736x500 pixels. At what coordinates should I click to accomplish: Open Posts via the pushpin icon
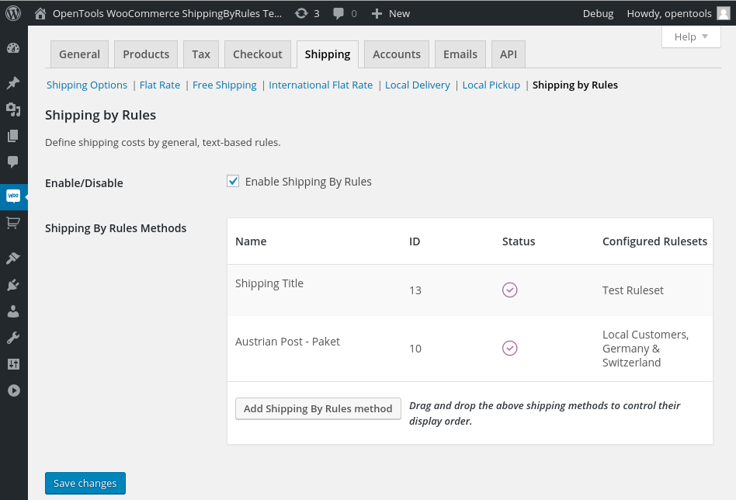click(x=13, y=83)
